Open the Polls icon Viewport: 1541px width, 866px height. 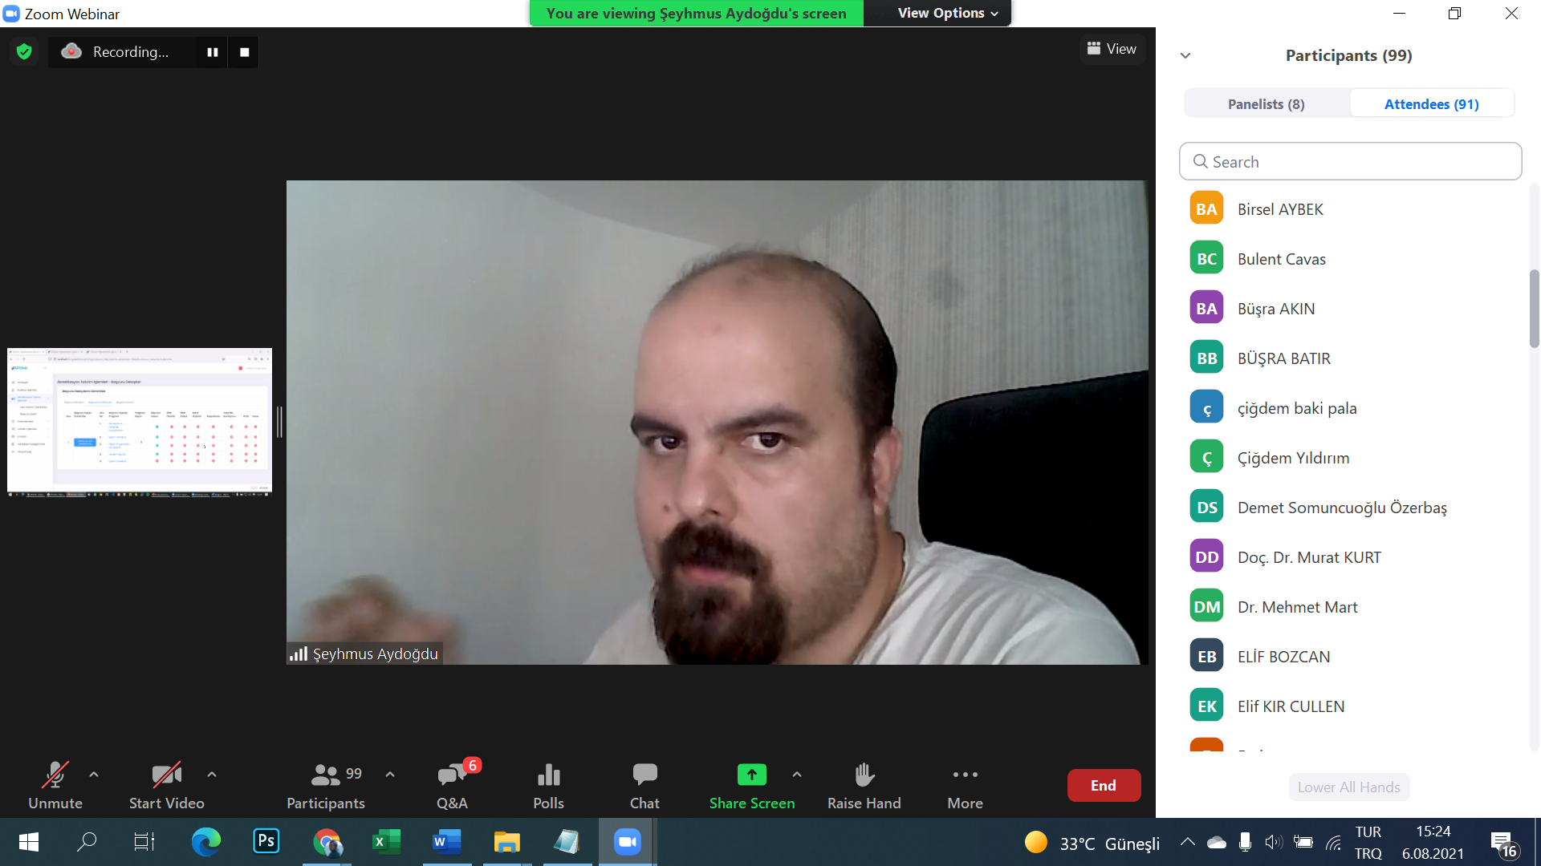[x=548, y=775]
